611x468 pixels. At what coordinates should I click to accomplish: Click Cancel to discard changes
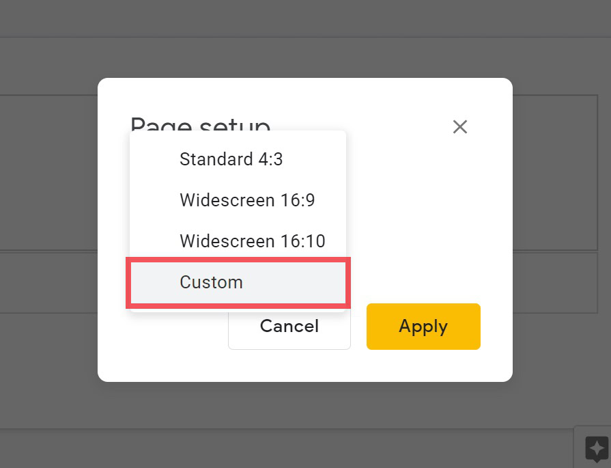click(289, 326)
